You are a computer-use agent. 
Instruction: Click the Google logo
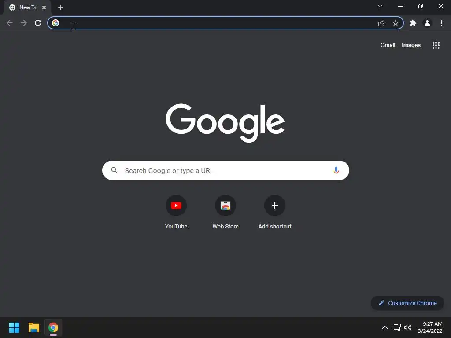pos(225,123)
